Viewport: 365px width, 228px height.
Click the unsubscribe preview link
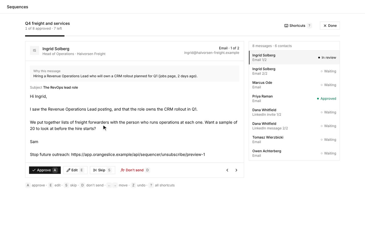[x=138, y=155]
